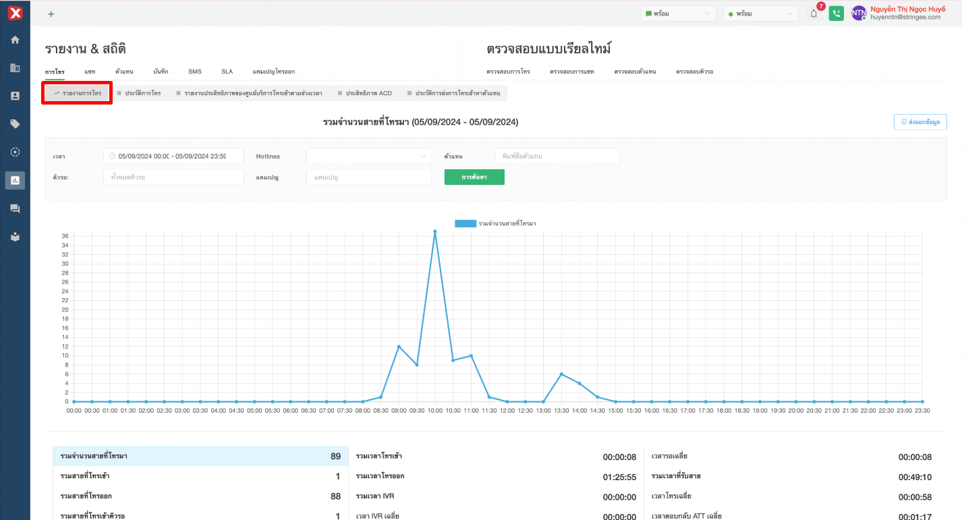Open the Hotlines dropdown
Image resolution: width=962 pixels, height=520 pixels.
click(x=368, y=156)
